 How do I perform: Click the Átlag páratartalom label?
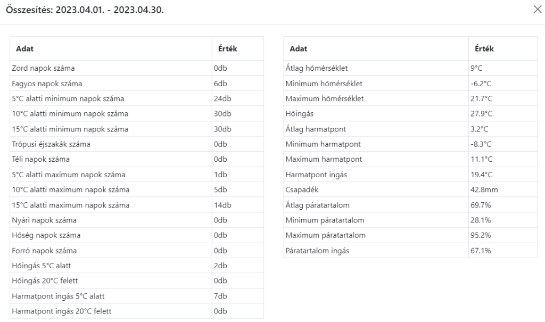tap(317, 205)
